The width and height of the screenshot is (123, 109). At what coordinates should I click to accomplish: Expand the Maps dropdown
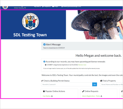pos(56,7)
